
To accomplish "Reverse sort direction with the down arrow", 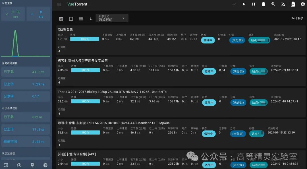I will [90, 19].
